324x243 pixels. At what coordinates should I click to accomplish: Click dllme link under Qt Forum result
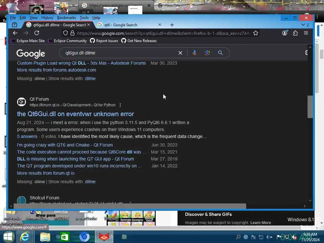pos(90,182)
